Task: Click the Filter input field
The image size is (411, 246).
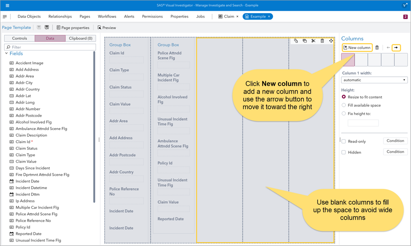Action: click(50, 47)
